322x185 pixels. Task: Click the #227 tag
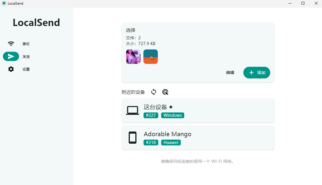[151, 115]
